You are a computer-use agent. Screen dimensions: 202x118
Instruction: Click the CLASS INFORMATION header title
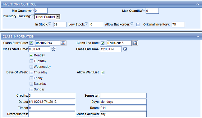19,37
